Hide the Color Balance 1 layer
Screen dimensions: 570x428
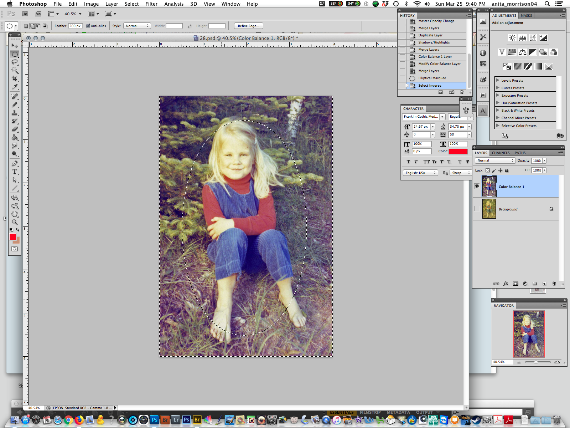477,186
